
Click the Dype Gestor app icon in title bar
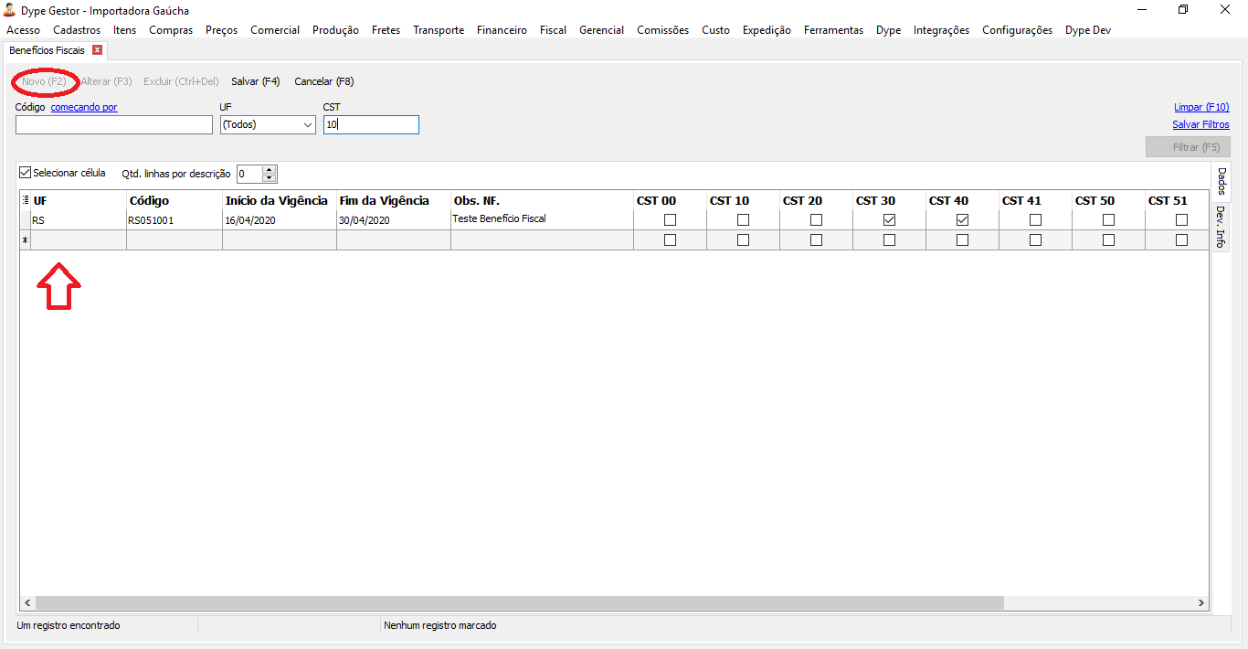10,10
